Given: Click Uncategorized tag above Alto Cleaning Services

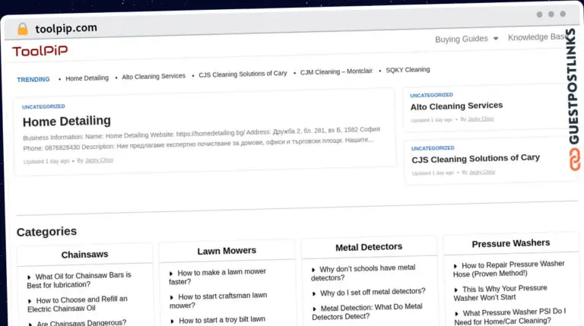Looking at the screenshot, I should (x=431, y=95).
